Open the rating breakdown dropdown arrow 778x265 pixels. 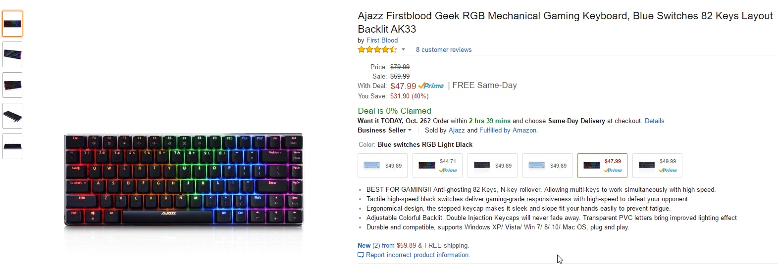pos(403,49)
